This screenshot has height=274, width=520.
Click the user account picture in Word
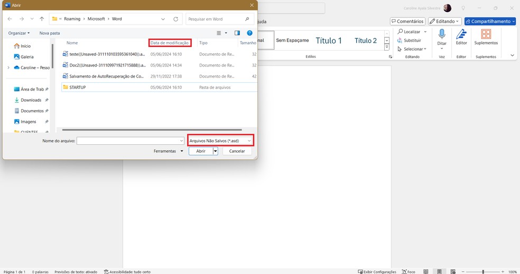point(448,8)
